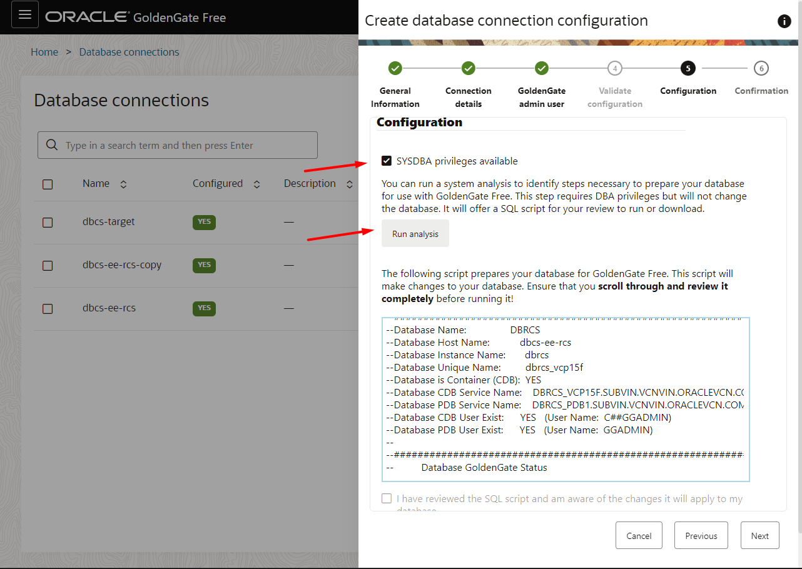
Task: Click the Oracle GoldenGate Free logo
Action: 135,17
